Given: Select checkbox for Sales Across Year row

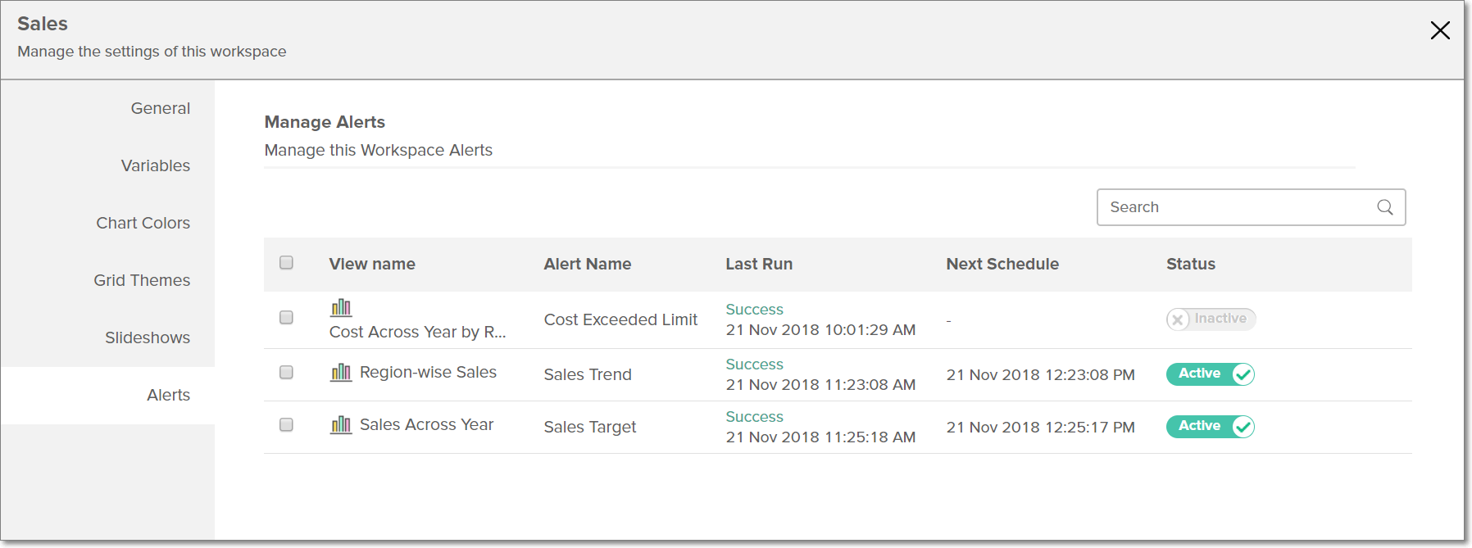Looking at the screenshot, I should [286, 425].
